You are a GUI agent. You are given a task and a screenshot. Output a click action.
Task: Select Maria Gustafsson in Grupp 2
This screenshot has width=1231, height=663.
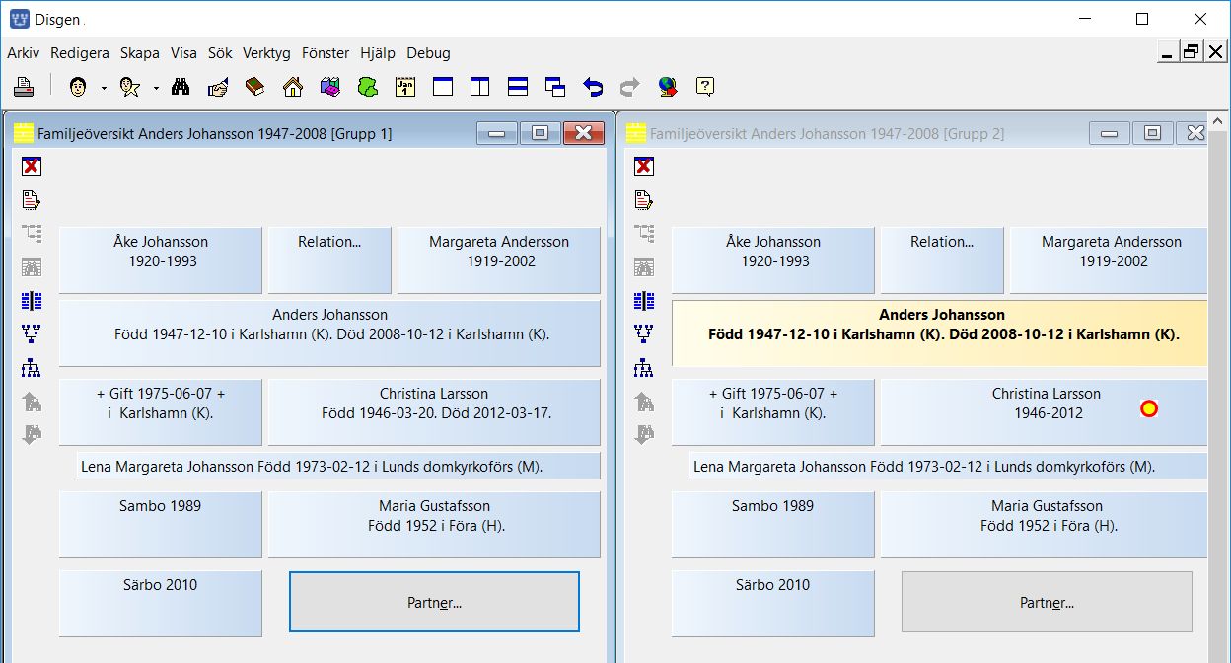(x=1044, y=525)
